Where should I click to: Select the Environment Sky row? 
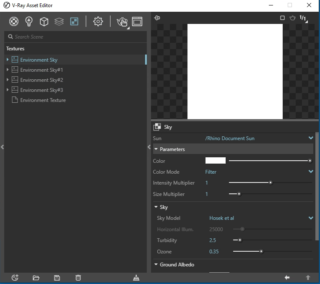(x=75, y=60)
